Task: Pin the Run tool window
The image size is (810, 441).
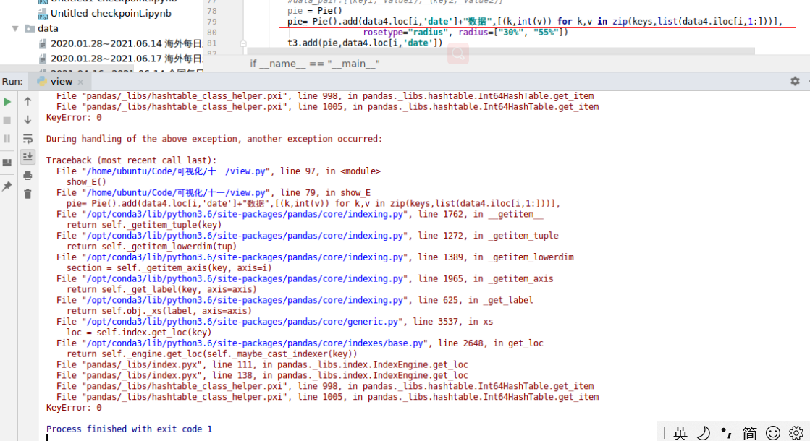Action: click(7, 185)
